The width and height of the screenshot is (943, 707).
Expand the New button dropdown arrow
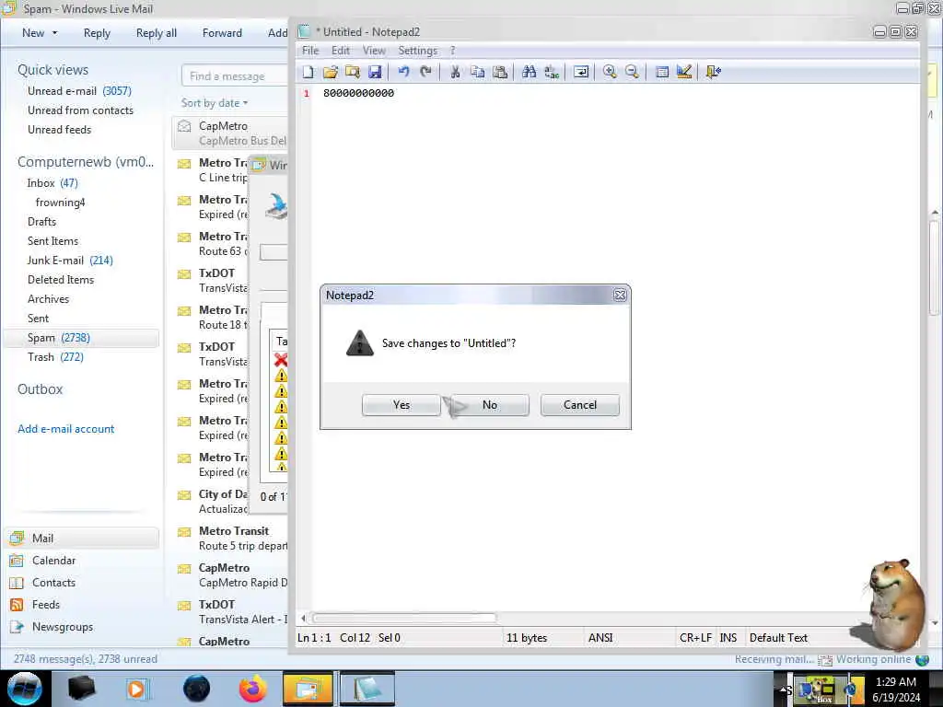(54, 33)
